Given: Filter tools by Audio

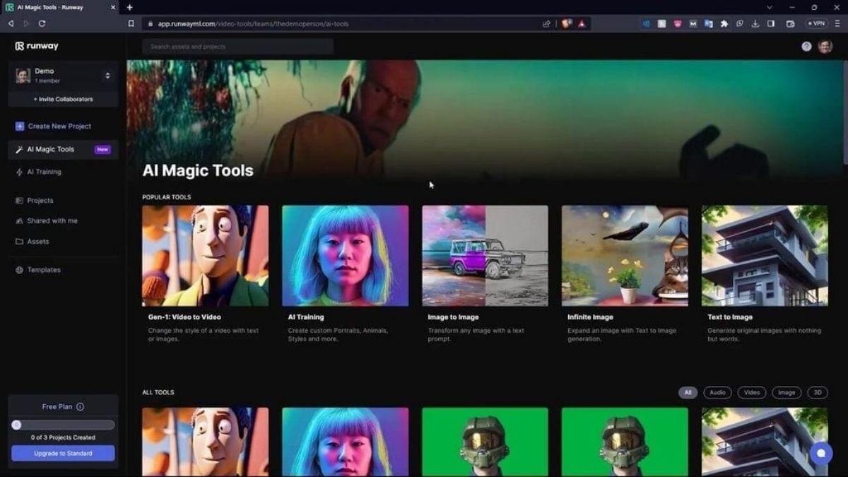Looking at the screenshot, I should coord(717,392).
